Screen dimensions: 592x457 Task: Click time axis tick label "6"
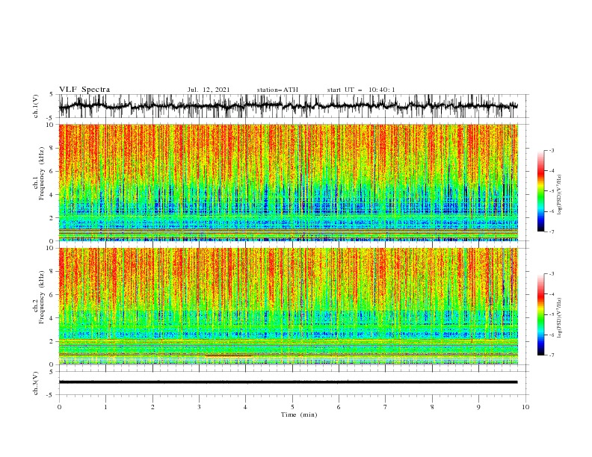[x=339, y=407]
